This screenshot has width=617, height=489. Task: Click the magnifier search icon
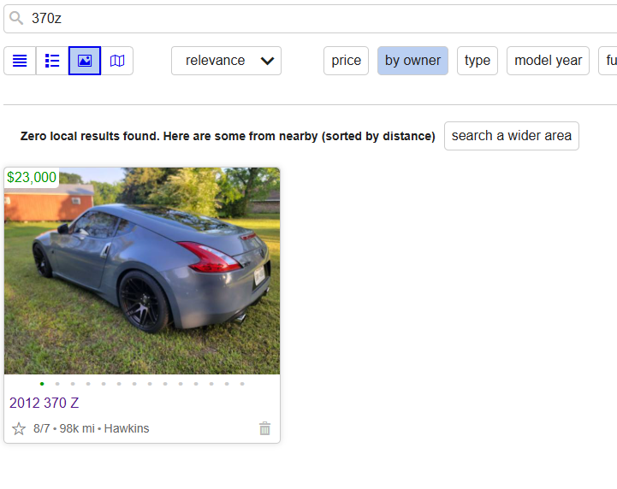(x=16, y=18)
